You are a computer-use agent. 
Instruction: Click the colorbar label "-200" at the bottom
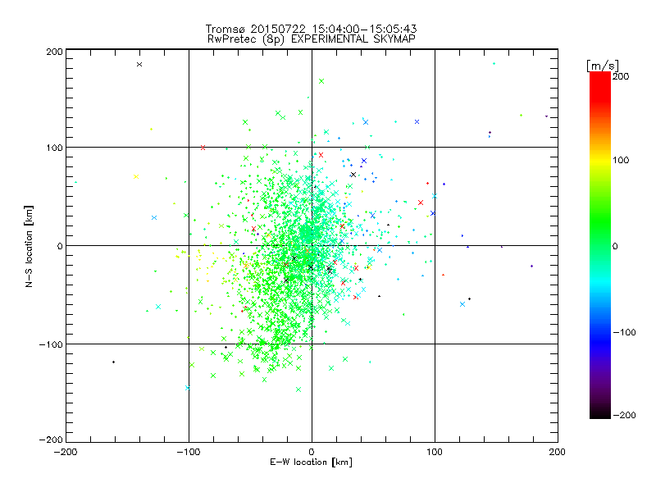pyautogui.click(x=624, y=415)
